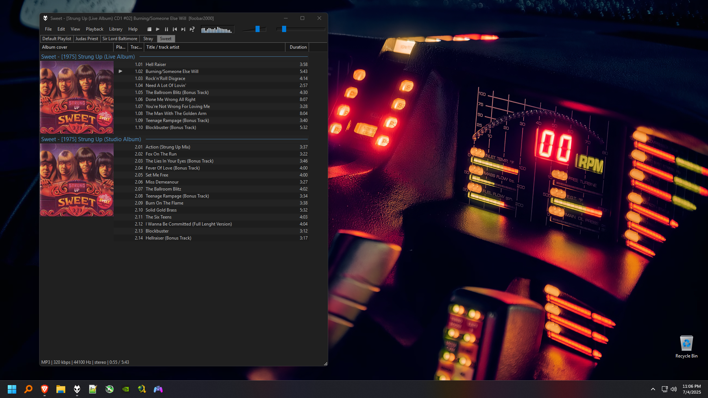
Task: Open the Edit menu
Action: click(61, 29)
